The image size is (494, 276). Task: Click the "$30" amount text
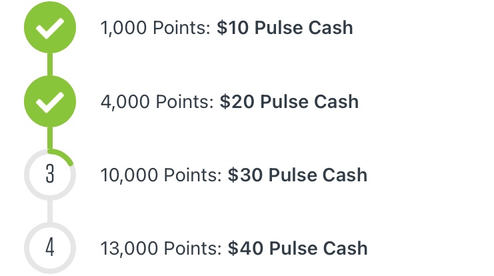[243, 175]
